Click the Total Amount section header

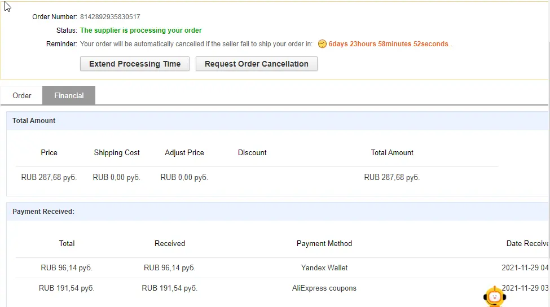[x=34, y=121]
